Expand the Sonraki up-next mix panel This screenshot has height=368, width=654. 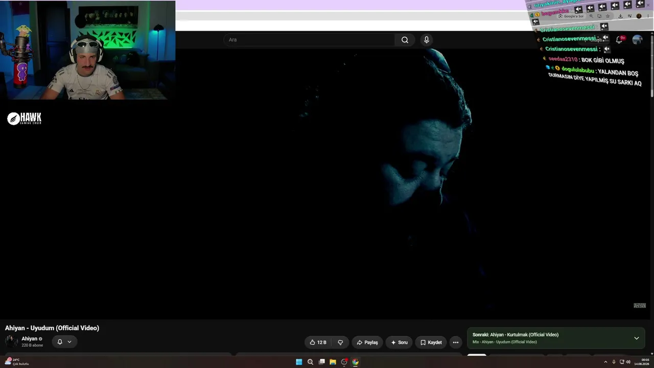[637, 338]
